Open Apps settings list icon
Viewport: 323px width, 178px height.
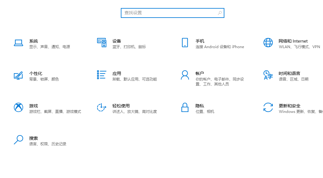[x=101, y=75]
